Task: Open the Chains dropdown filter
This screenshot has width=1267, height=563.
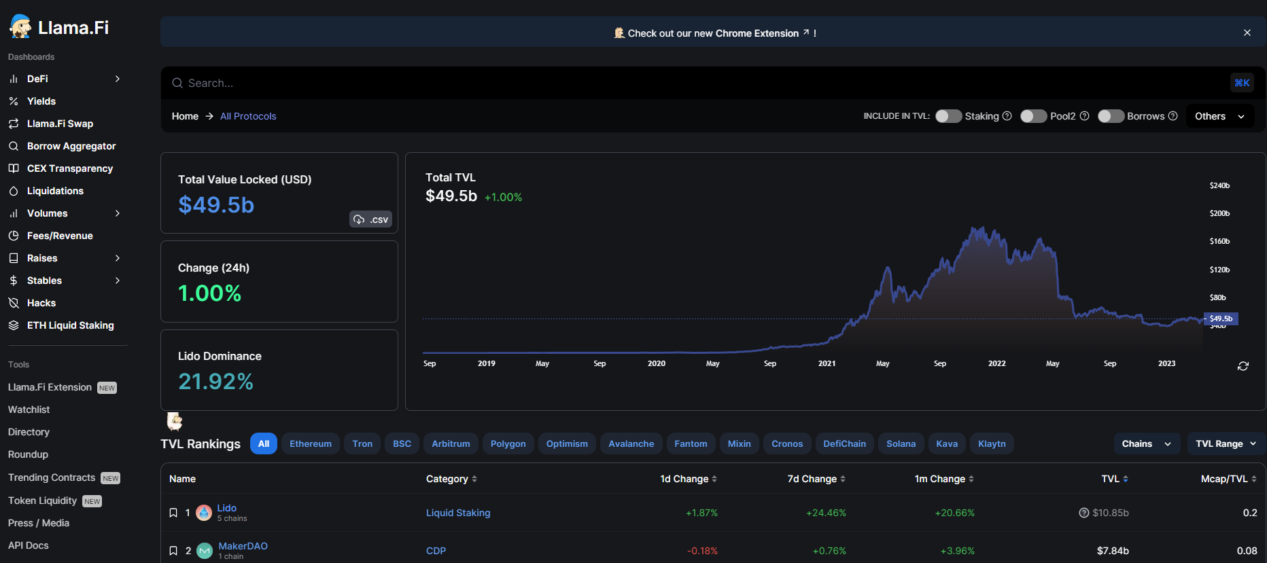Action: point(1146,443)
